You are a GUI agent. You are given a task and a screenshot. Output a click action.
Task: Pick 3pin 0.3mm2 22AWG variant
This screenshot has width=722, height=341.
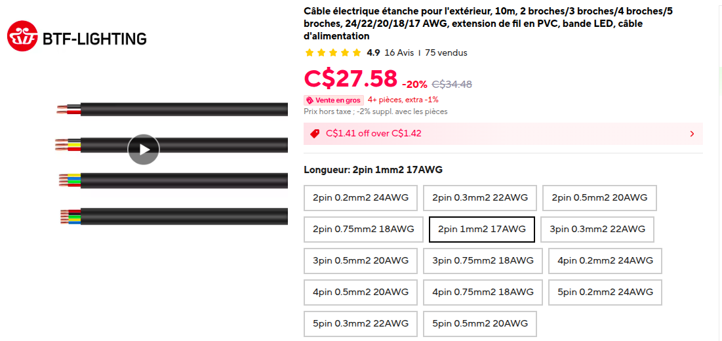[597, 230]
